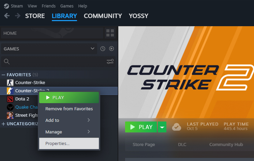Open the Community Hub link
The image size is (254, 161).
226,145
